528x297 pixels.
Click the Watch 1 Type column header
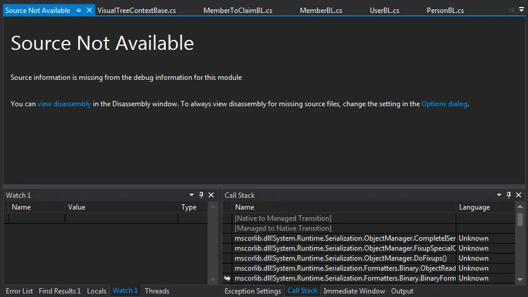193,207
